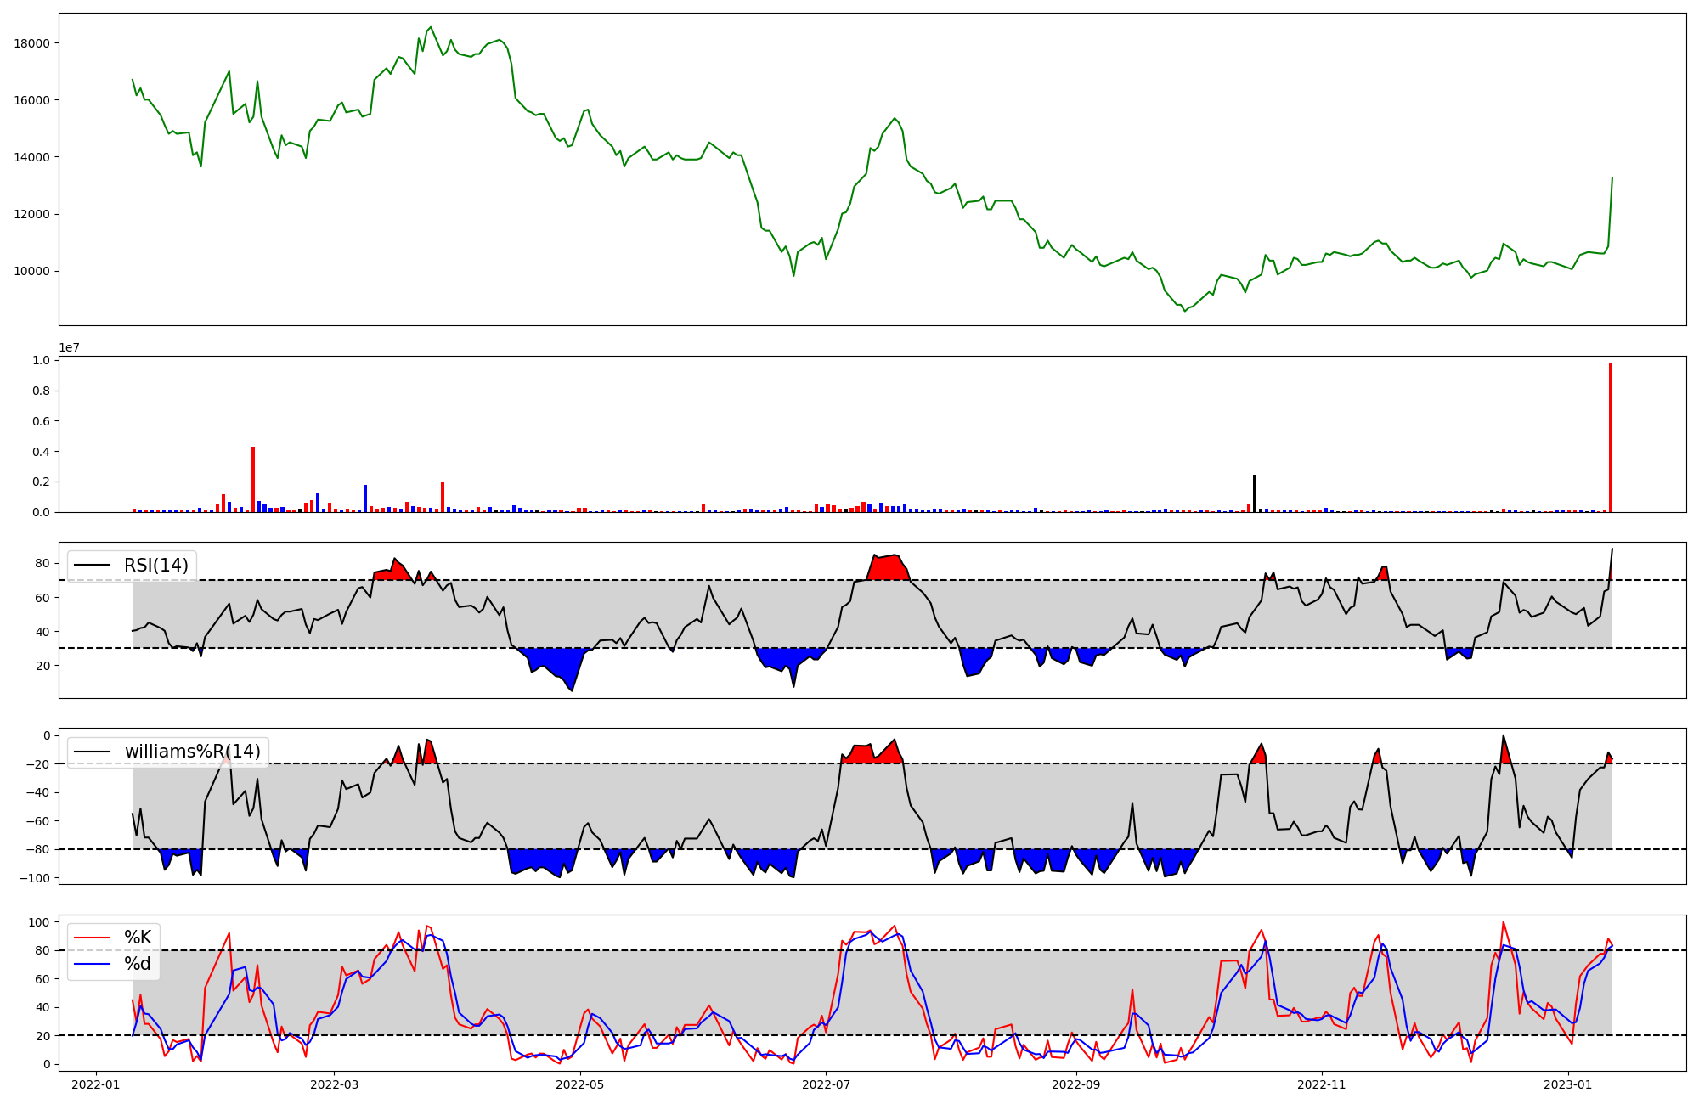The width and height of the screenshot is (1699, 1104).
Task: Click the 2022-11 x-axis tick label
Action: 1322,1084
